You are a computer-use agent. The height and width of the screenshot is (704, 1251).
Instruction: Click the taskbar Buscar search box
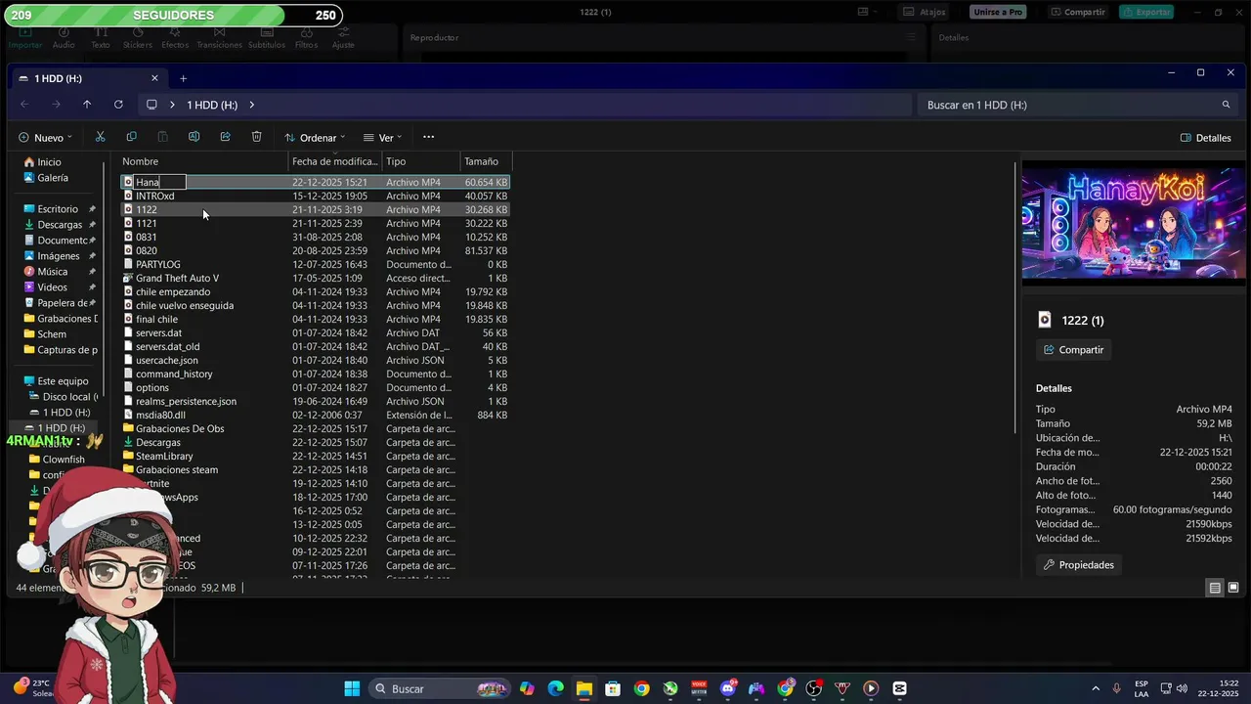(440, 688)
